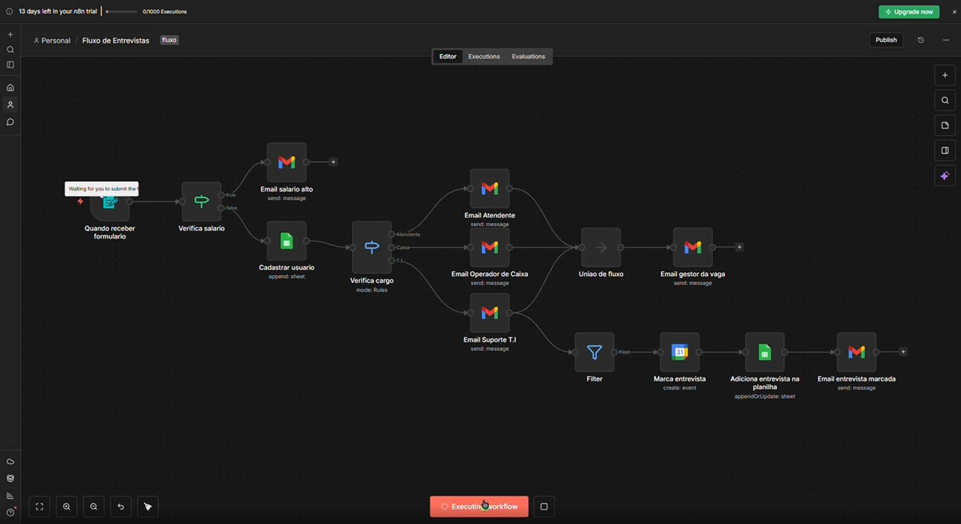961x524 pixels.
Task: Select the Quando receber formulario trigger node
Action: tap(110, 202)
